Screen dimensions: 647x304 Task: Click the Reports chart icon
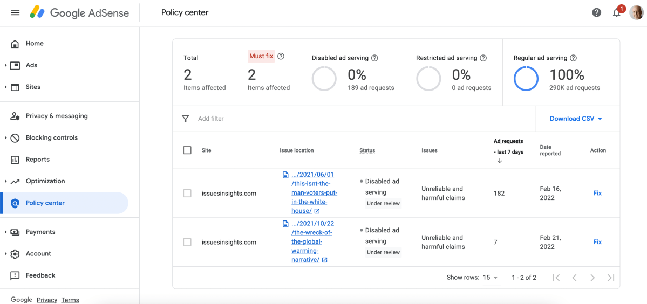(15, 160)
